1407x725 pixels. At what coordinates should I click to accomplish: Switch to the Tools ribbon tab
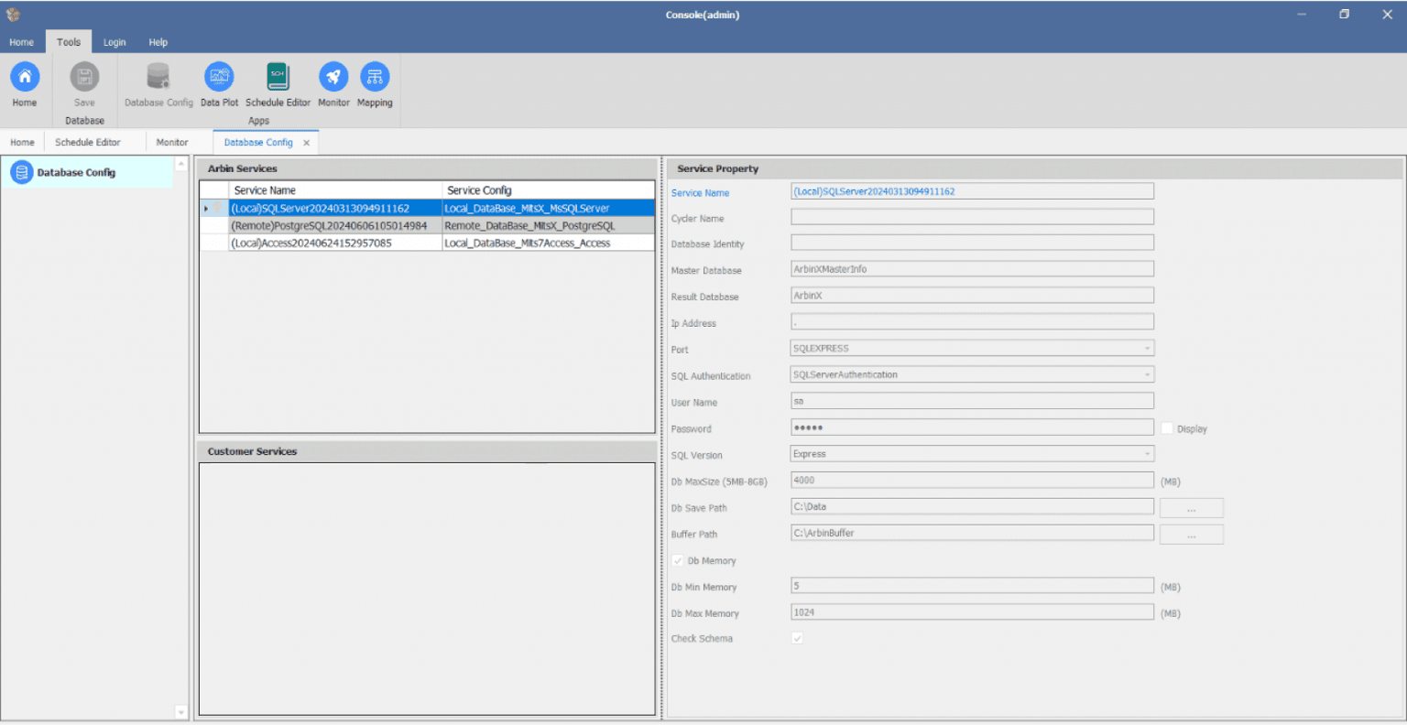[69, 41]
